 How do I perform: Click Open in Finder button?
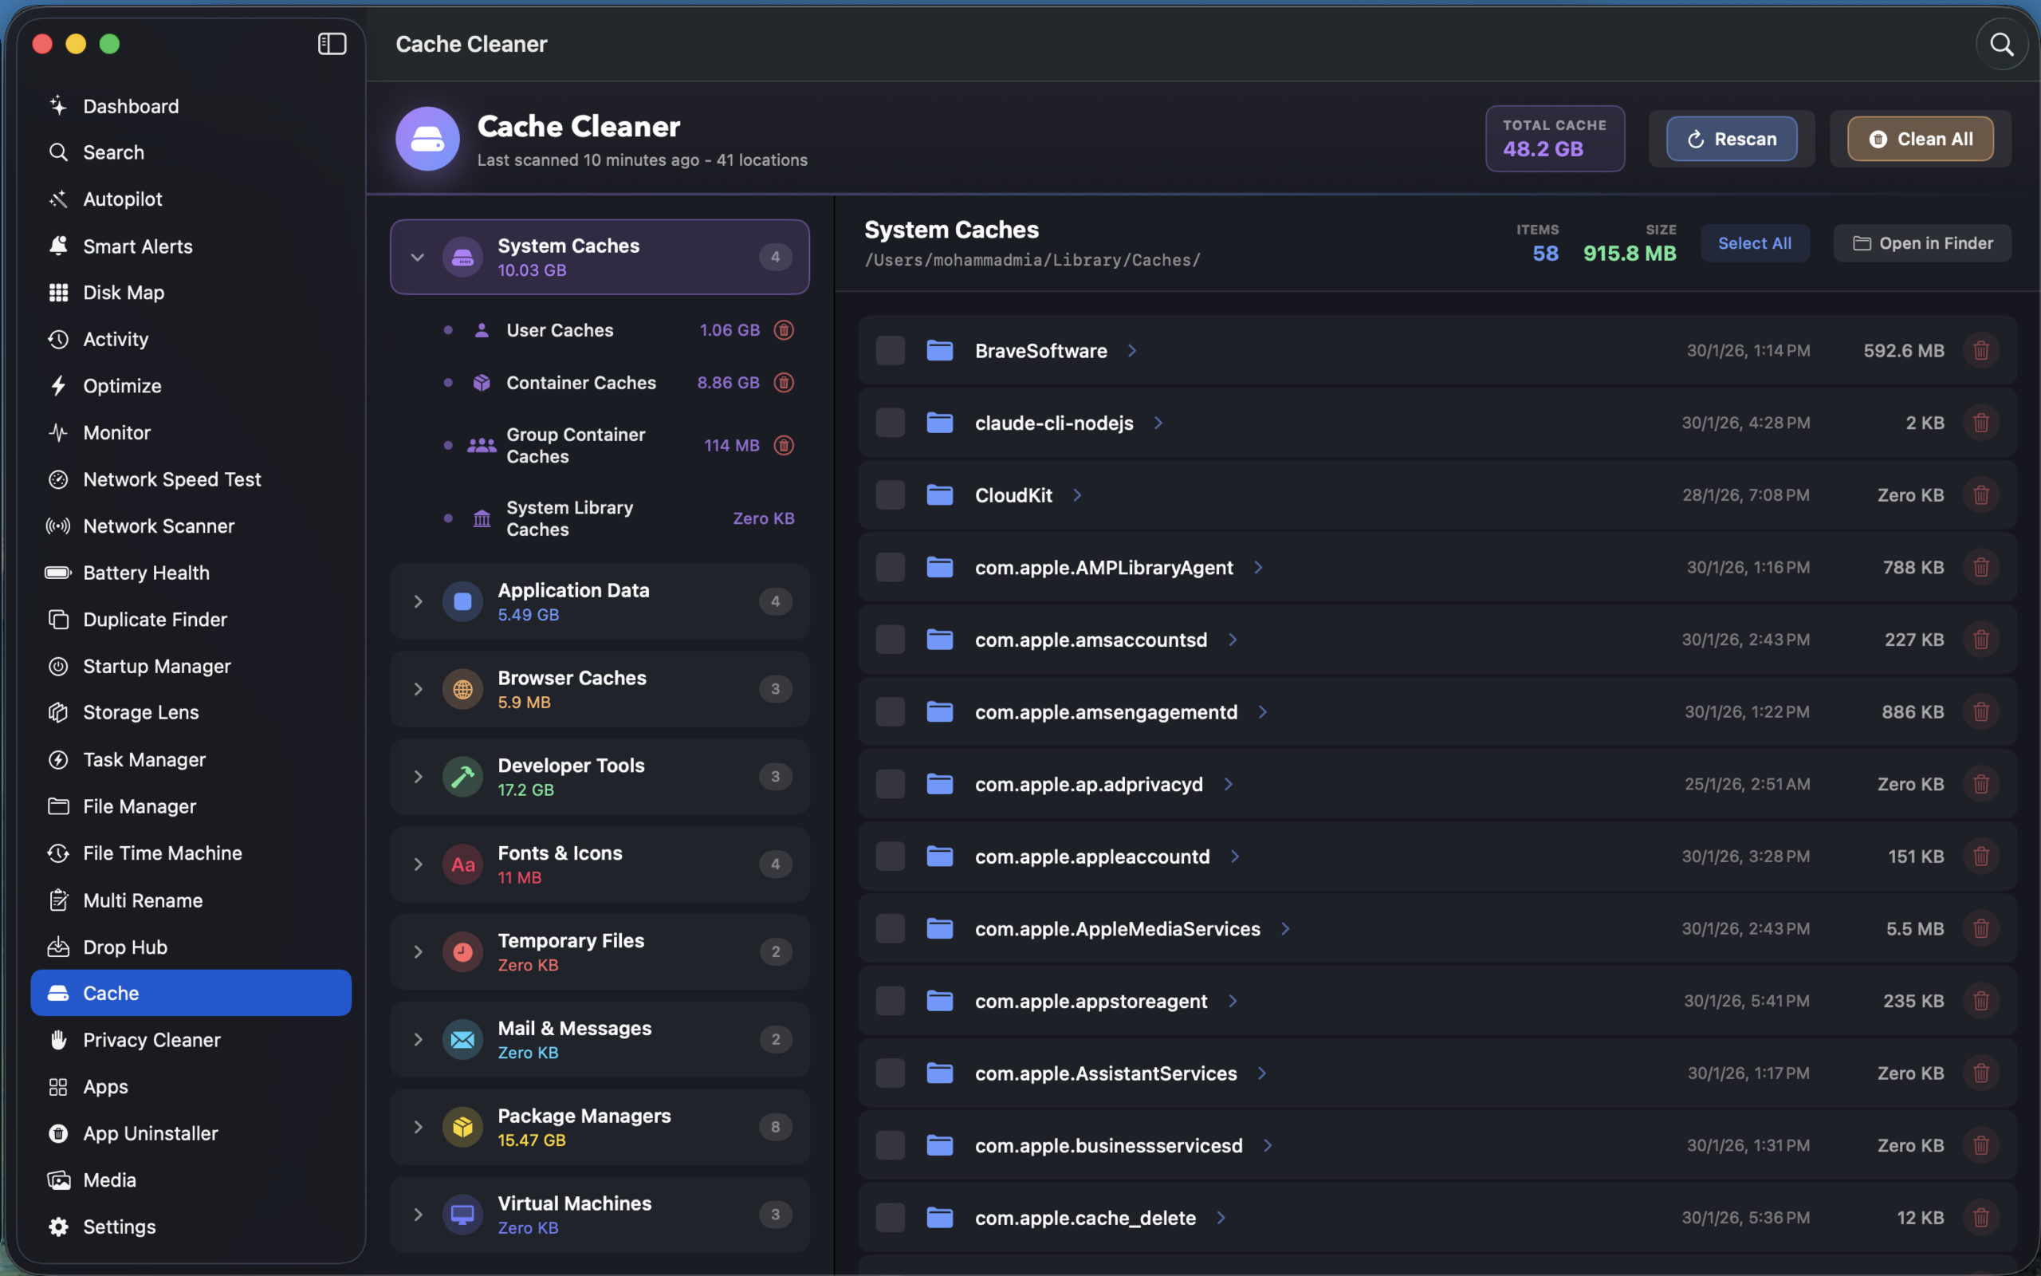1922,243
